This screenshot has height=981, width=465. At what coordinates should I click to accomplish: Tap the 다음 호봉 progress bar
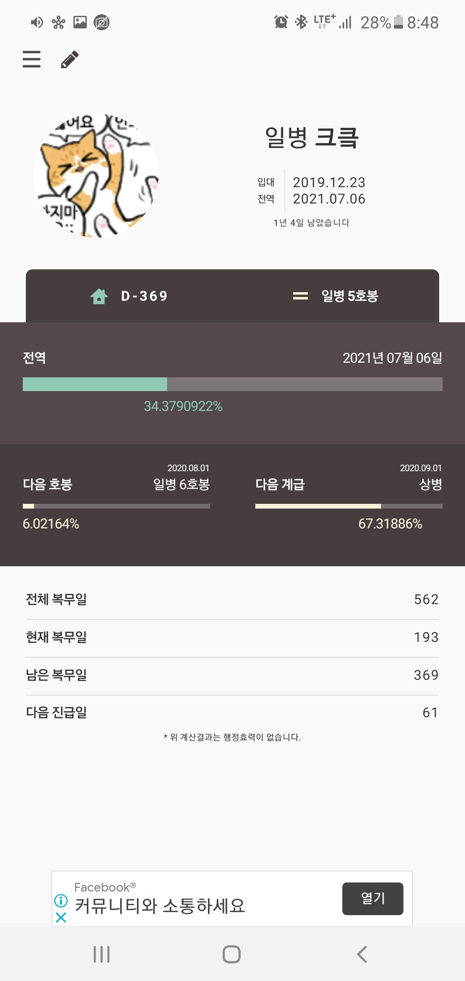[116, 506]
